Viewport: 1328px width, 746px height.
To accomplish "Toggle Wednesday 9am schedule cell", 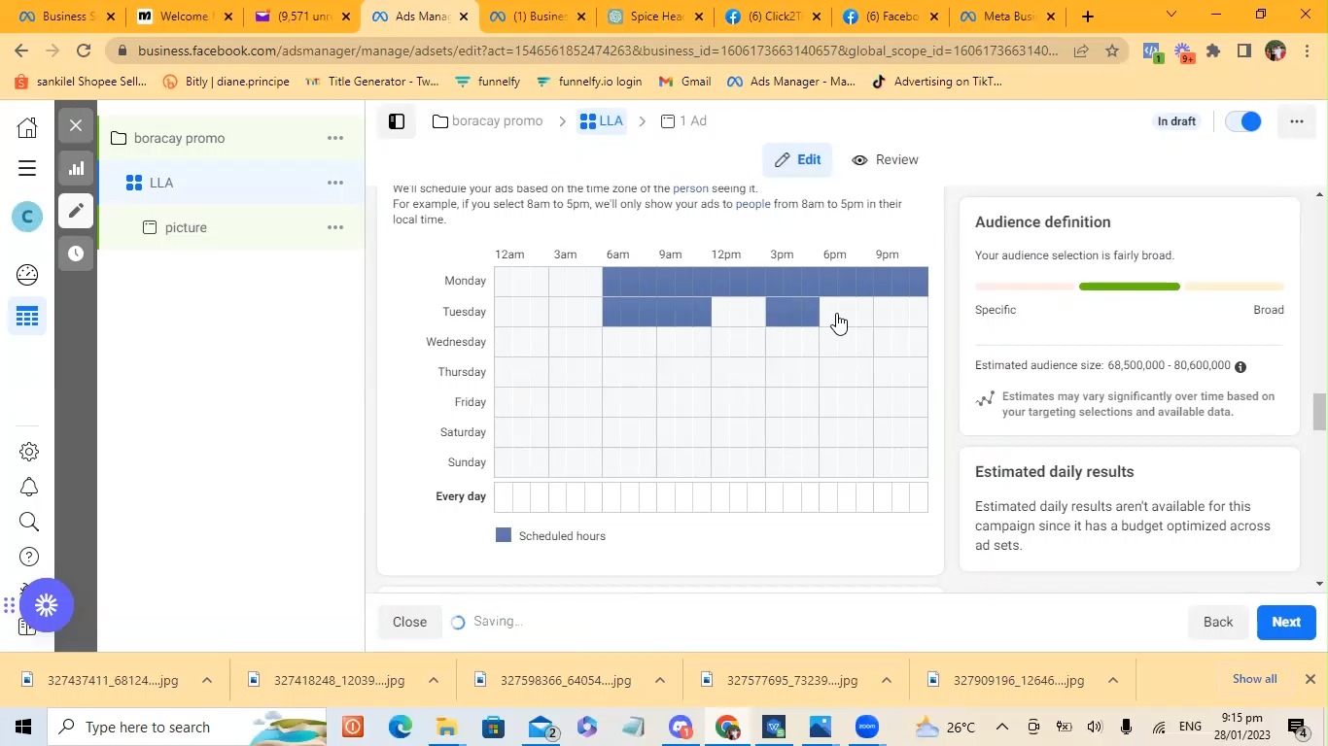I will (666, 342).
